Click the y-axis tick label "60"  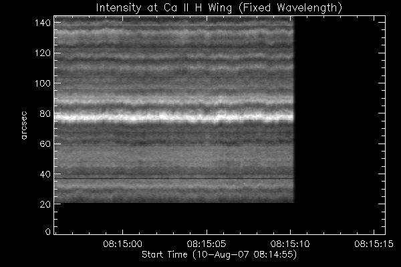coord(45,144)
